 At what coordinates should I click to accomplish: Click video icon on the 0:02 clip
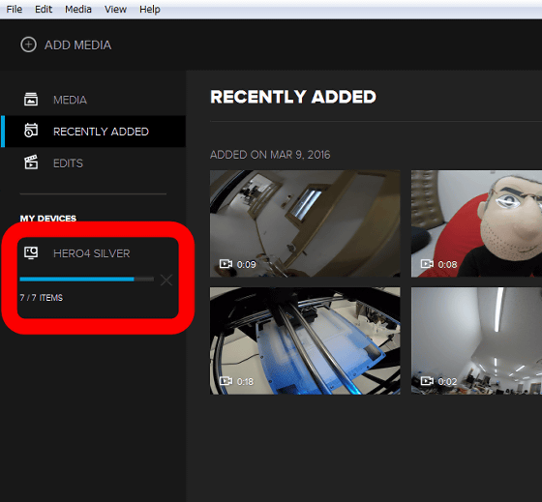pos(427,381)
